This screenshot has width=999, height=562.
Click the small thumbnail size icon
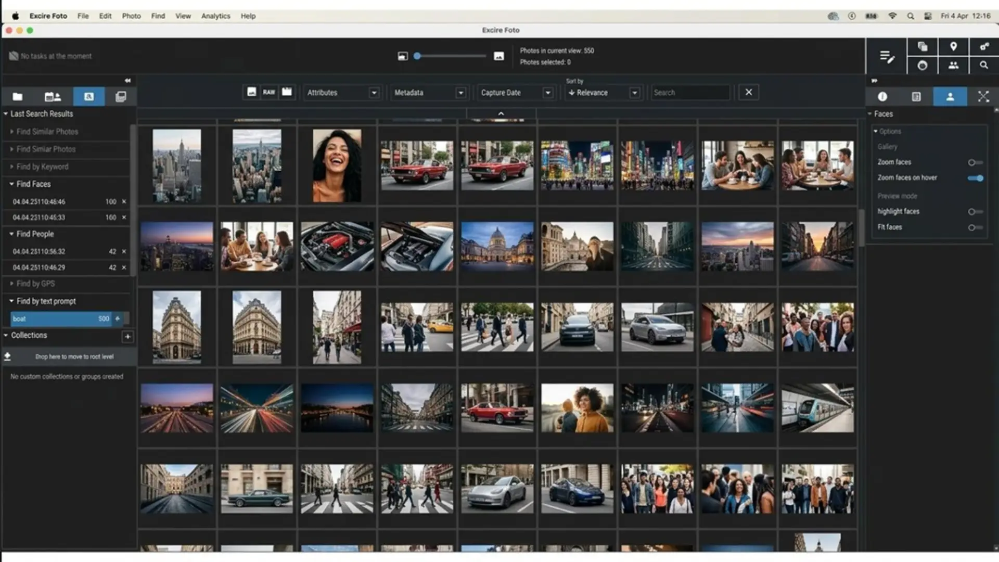point(403,56)
